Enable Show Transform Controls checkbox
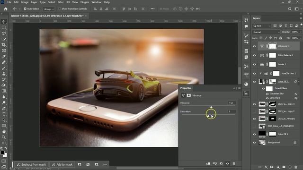The image size is (303, 170). tap(60, 9)
